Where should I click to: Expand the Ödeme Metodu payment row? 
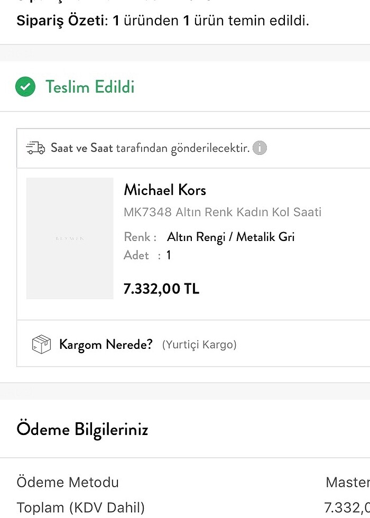click(68, 482)
